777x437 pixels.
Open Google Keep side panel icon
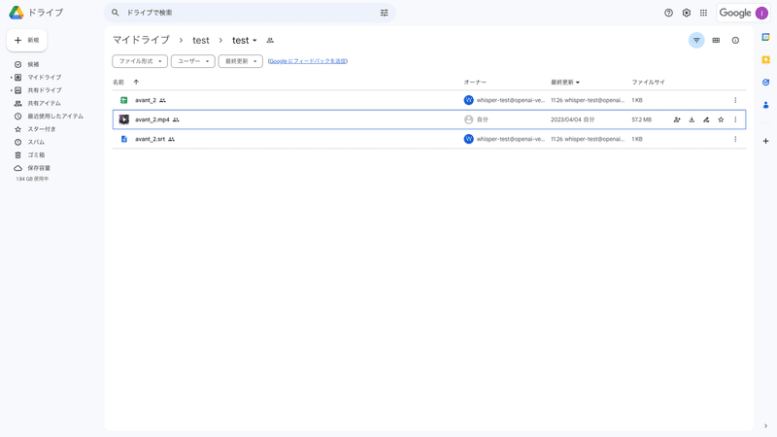tap(765, 59)
